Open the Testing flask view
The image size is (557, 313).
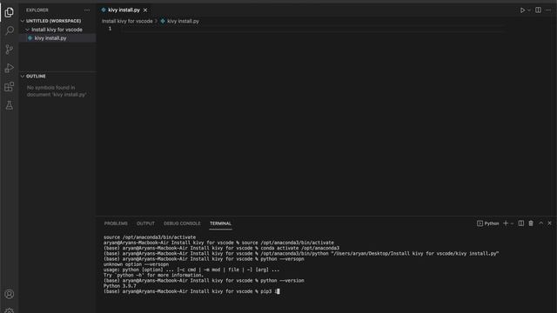click(x=10, y=105)
